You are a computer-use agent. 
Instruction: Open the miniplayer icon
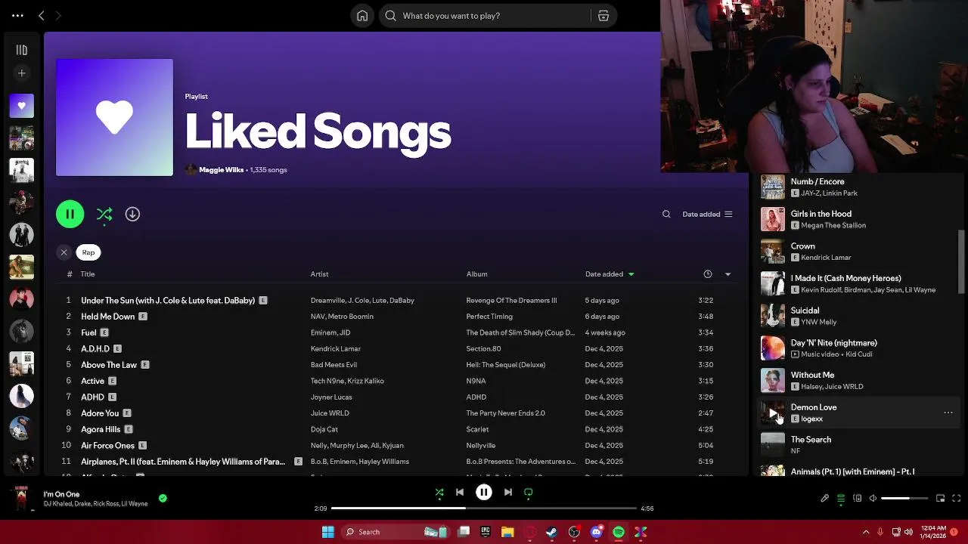coord(940,499)
